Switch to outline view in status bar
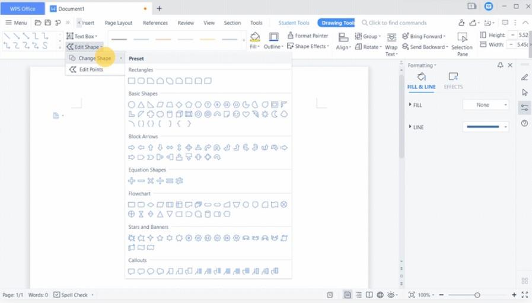 pyautogui.click(x=359, y=295)
